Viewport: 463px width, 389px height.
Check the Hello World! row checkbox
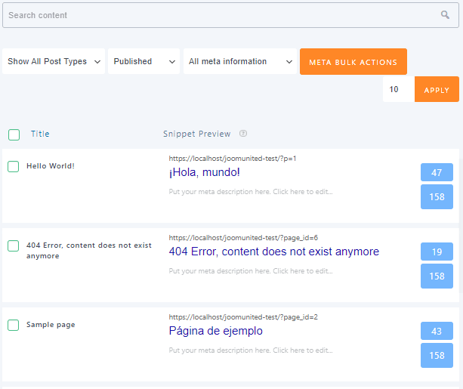pyautogui.click(x=14, y=166)
